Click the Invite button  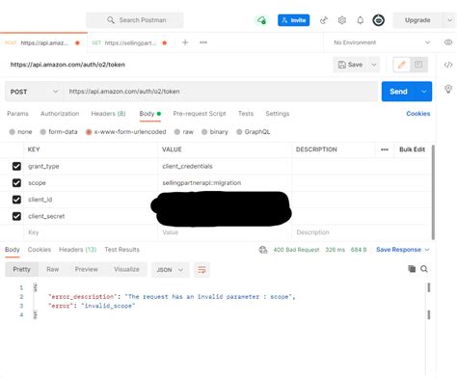[x=294, y=20]
